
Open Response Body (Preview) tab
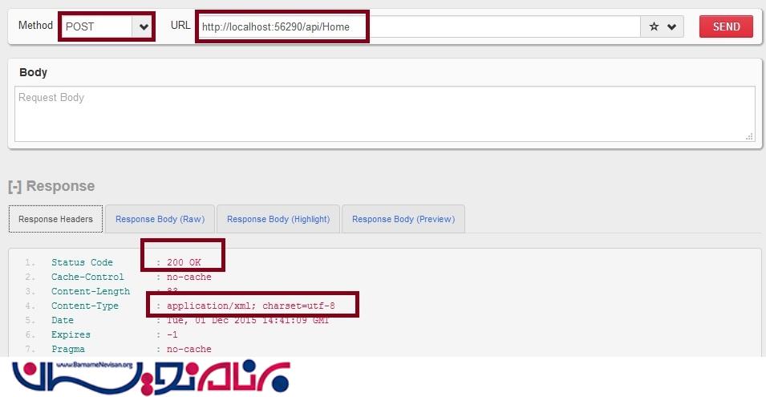(403, 219)
